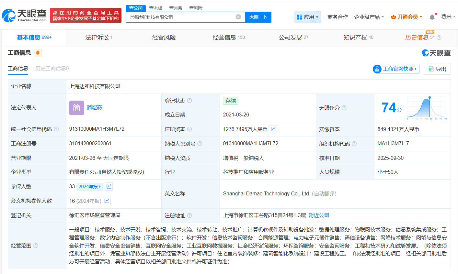Image resolution: width=458 pixels, height=274 pixels.
Task: Open the notification bell at top right
Action: (x=432, y=17)
